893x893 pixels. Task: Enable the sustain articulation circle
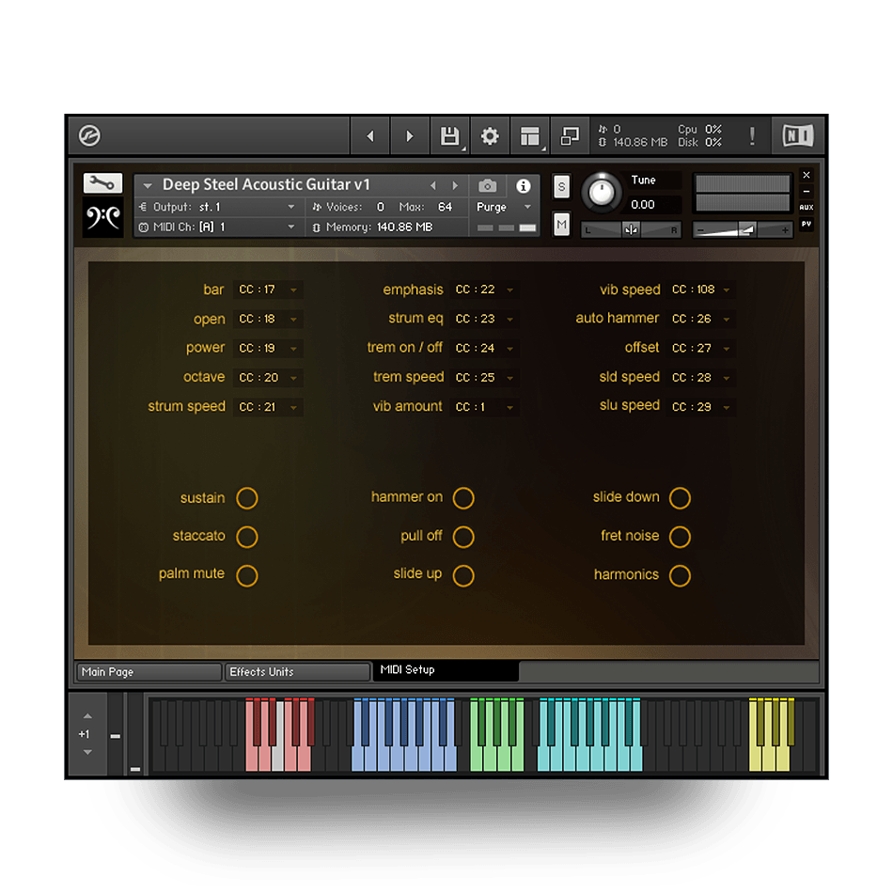(x=247, y=498)
